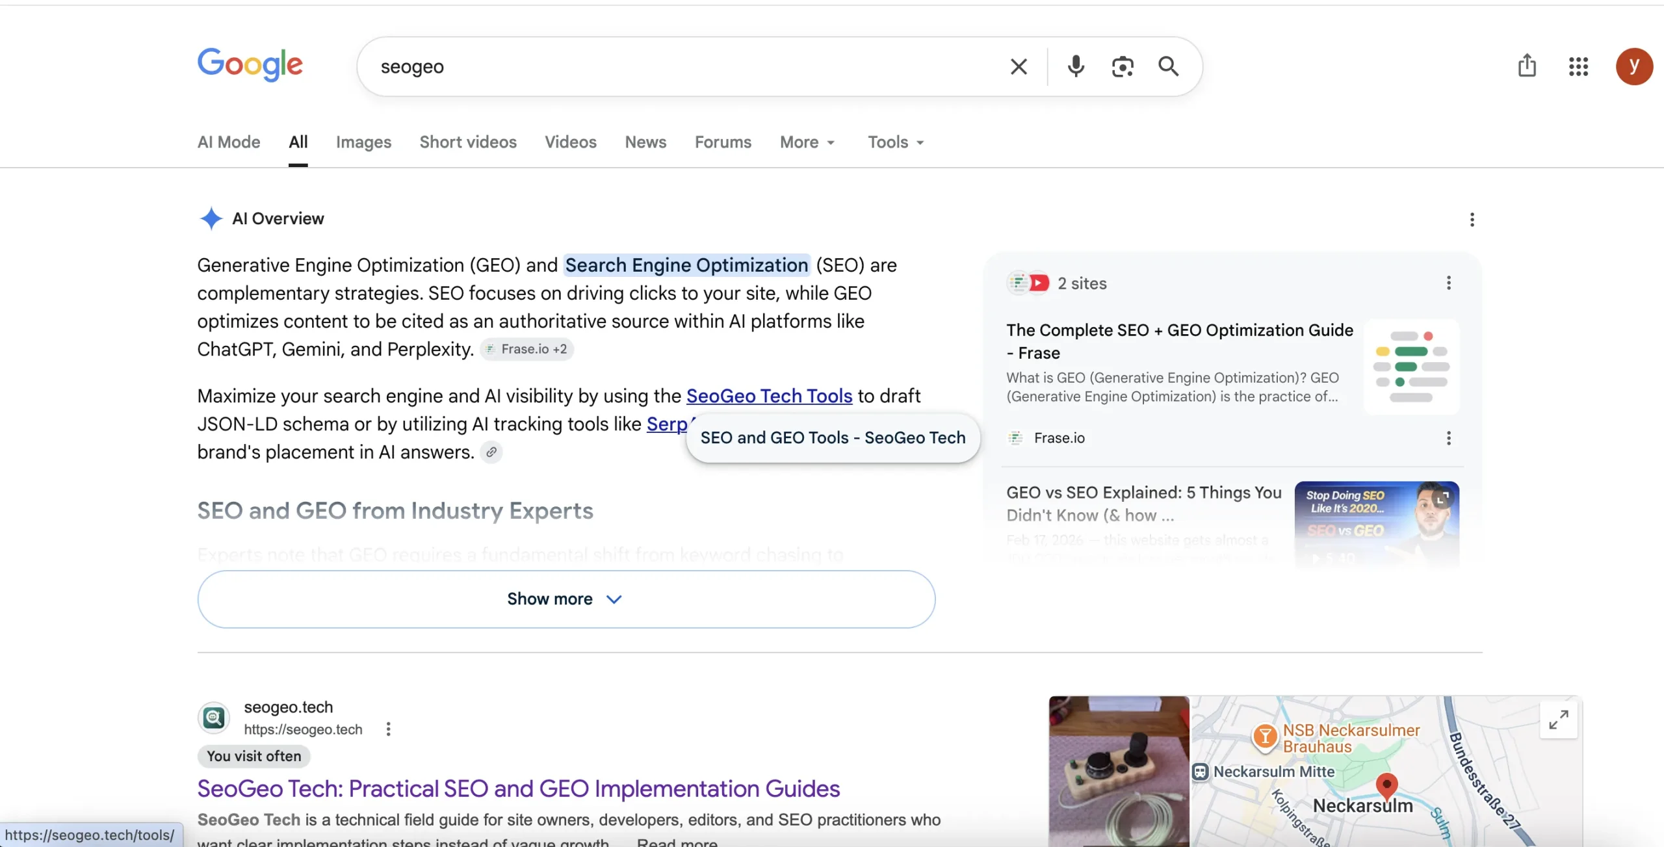Screen dimensions: 1664x847
Task: Open three-dot menu next to Frase.io source
Action: tap(1448, 438)
